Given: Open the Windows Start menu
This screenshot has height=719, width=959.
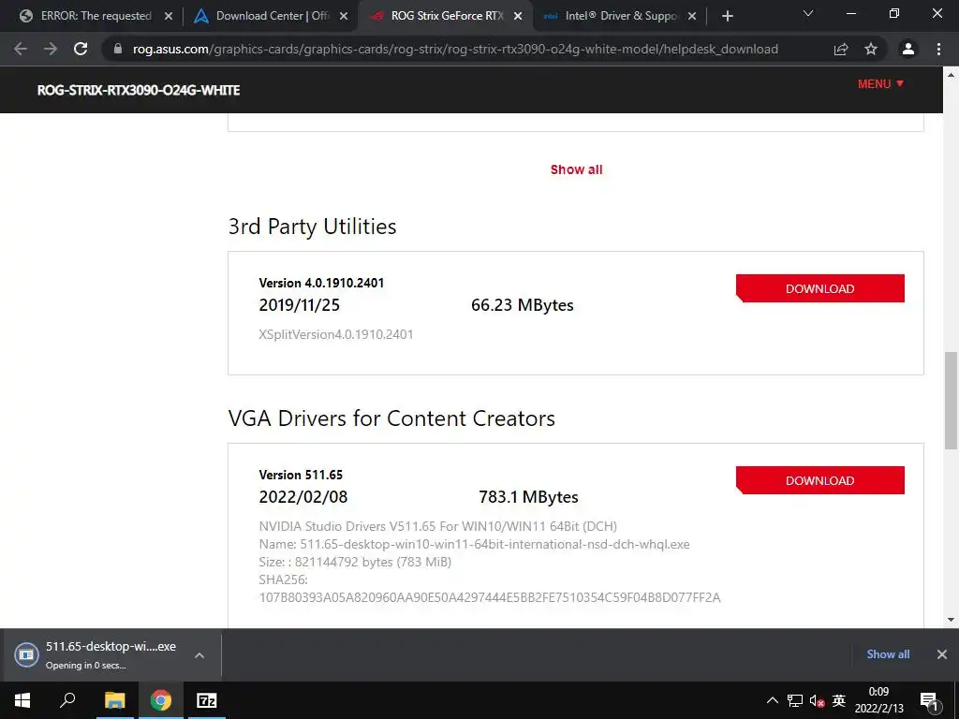Looking at the screenshot, I should pos(22,700).
